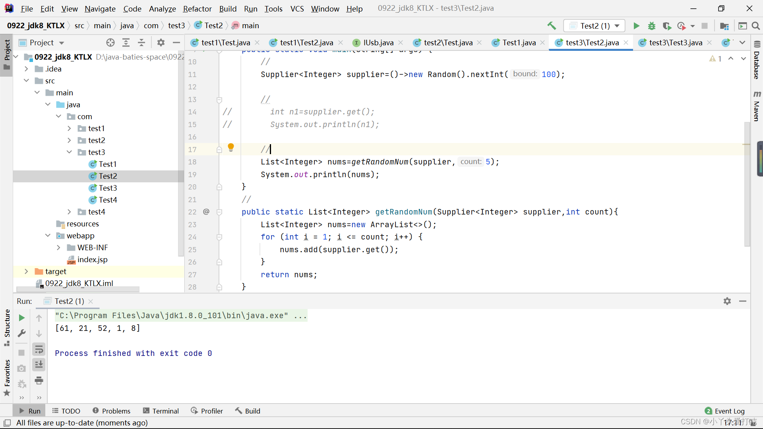Show hidden editor tabs dropdown
Image resolution: width=763 pixels, height=429 pixels.
coord(742,43)
